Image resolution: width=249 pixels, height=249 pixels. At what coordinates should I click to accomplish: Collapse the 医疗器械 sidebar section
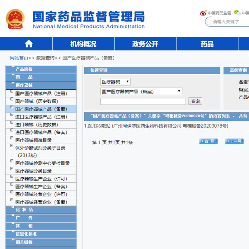[x=41, y=85]
